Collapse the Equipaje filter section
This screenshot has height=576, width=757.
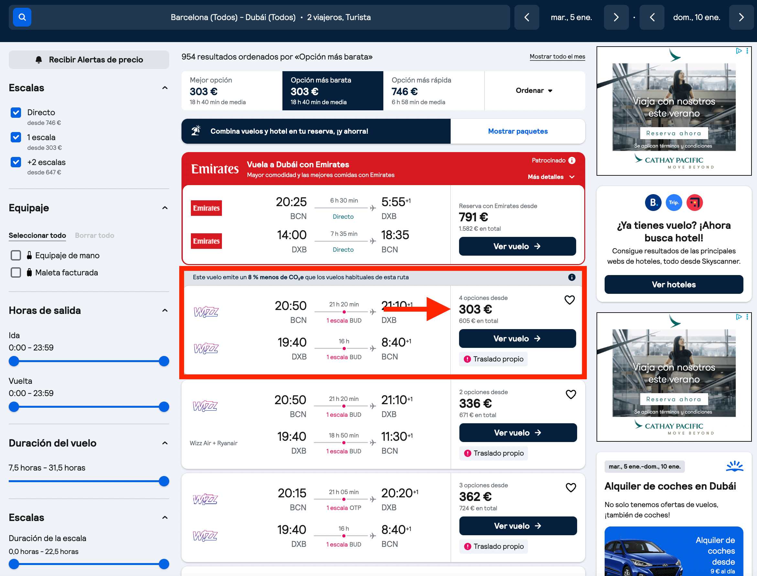point(165,208)
